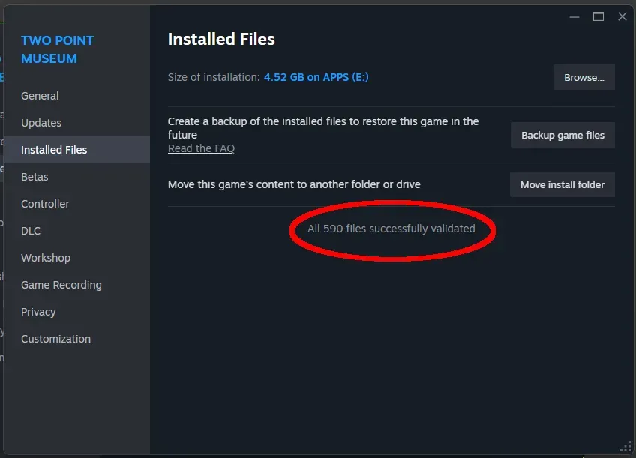Click Backup game files button
This screenshot has width=636, height=458.
tap(562, 135)
